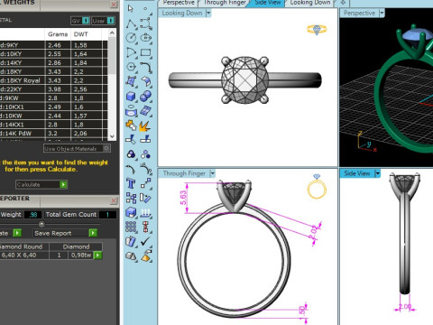
Task: Select the pointer selection tool
Action: point(130,8)
